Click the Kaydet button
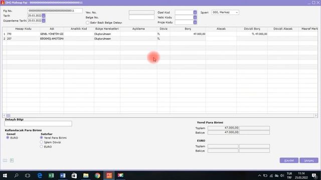The width and height of the screenshot is (321, 180). point(289,160)
